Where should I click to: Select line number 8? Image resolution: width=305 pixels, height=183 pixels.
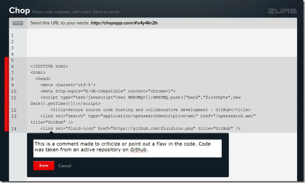pos(12,79)
